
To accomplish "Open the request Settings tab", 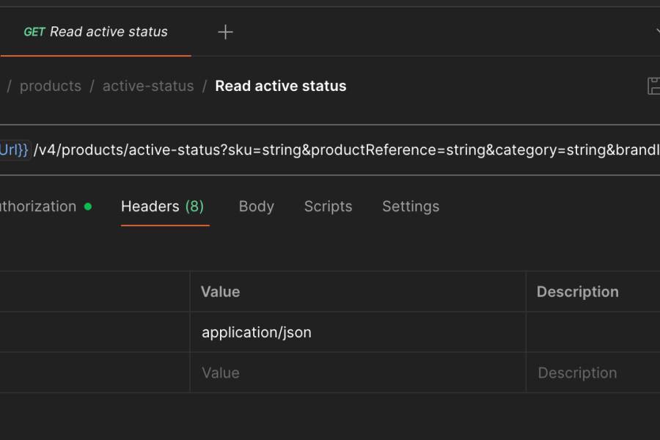I will click(x=410, y=206).
